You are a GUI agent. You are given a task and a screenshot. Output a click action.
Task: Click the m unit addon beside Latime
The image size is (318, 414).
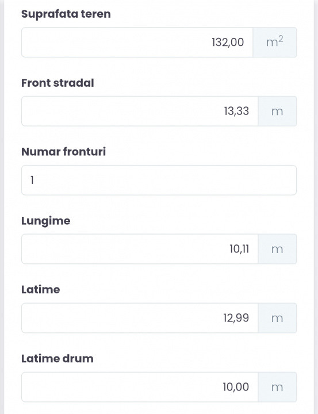[x=277, y=318]
